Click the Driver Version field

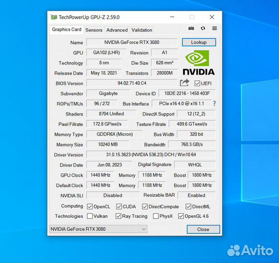point(151,154)
